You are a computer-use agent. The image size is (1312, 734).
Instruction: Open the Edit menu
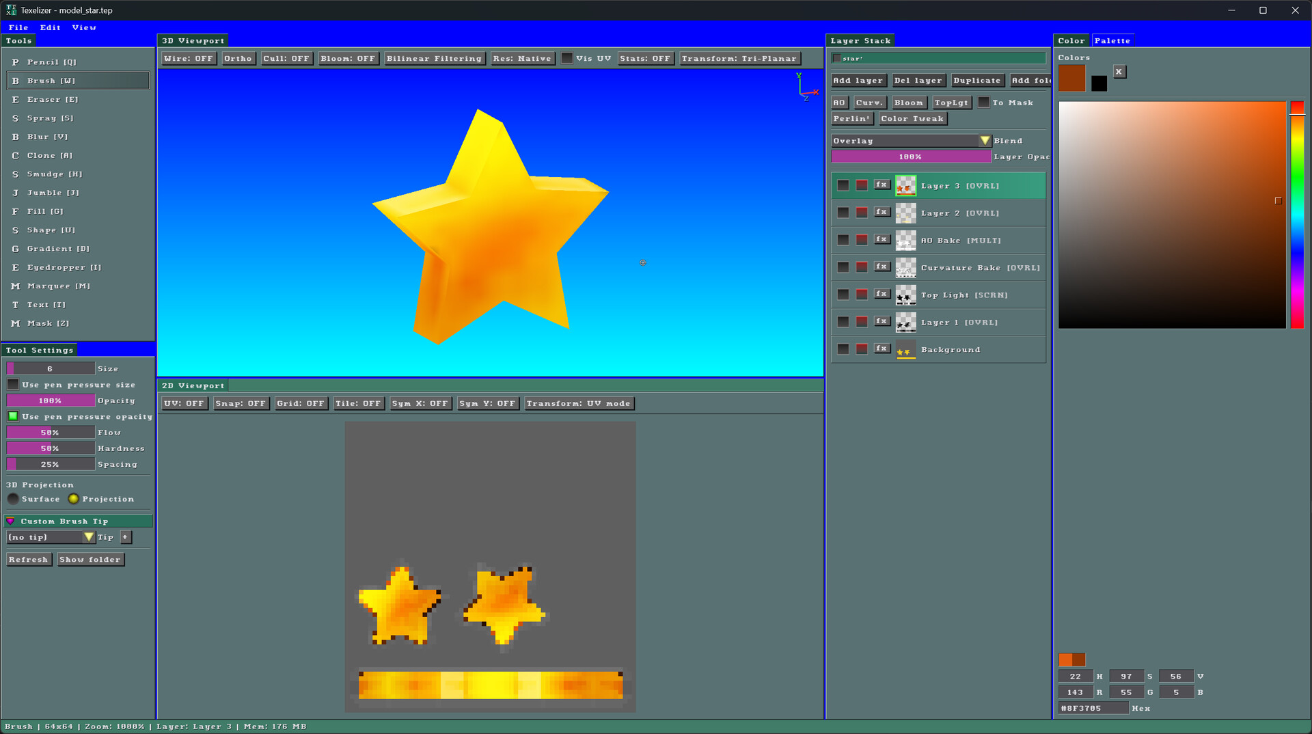(x=51, y=28)
